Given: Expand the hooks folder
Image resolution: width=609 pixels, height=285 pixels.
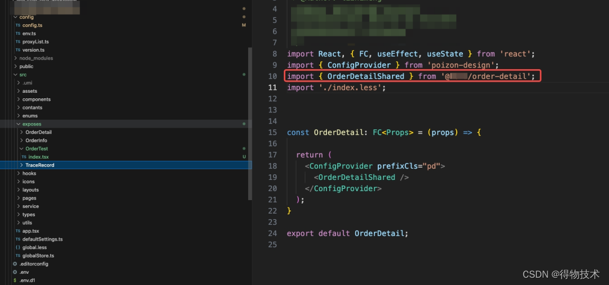Looking at the screenshot, I should (x=19, y=174).
